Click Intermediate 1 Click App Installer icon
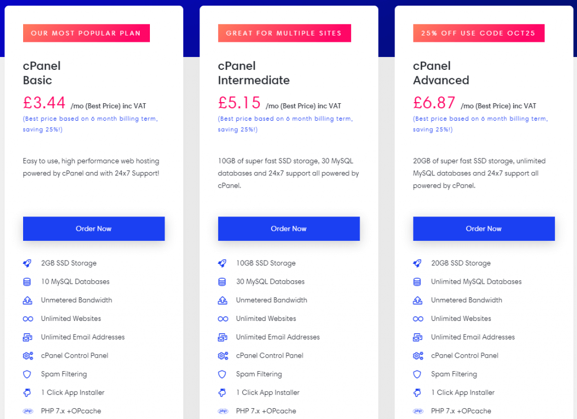Image resolution: width=577 pixels, height=419 pixels. [x=222, y=392]
